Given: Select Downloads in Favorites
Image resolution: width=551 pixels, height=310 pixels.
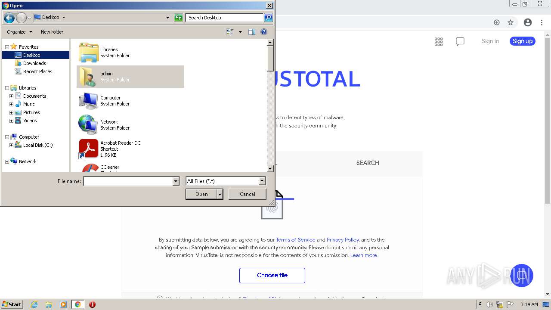Looking at the screenshot, I should pos(34,63).
